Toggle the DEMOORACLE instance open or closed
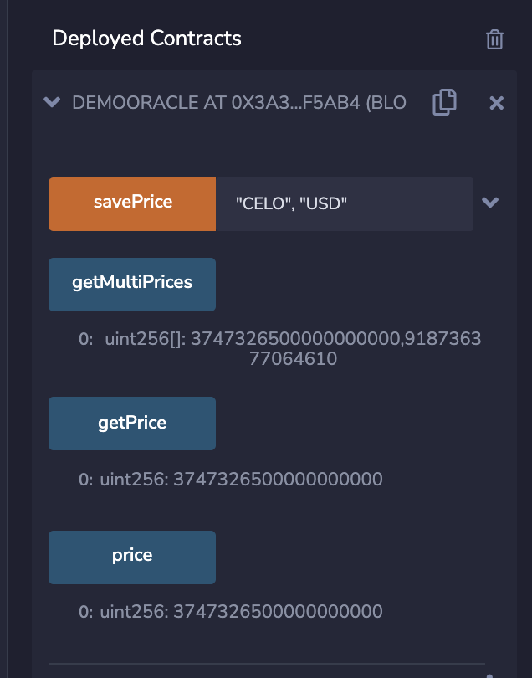Viewport: 532px width, 678px height. (x=52, y=103)
